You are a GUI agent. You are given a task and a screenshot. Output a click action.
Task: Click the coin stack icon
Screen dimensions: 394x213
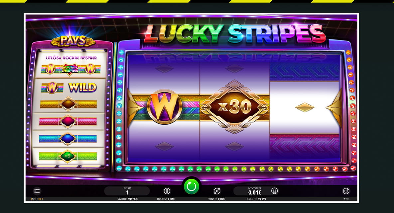pyautogui.click(x=275, y=191)
